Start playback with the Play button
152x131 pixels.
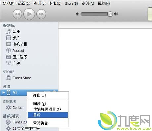(29, 14)
